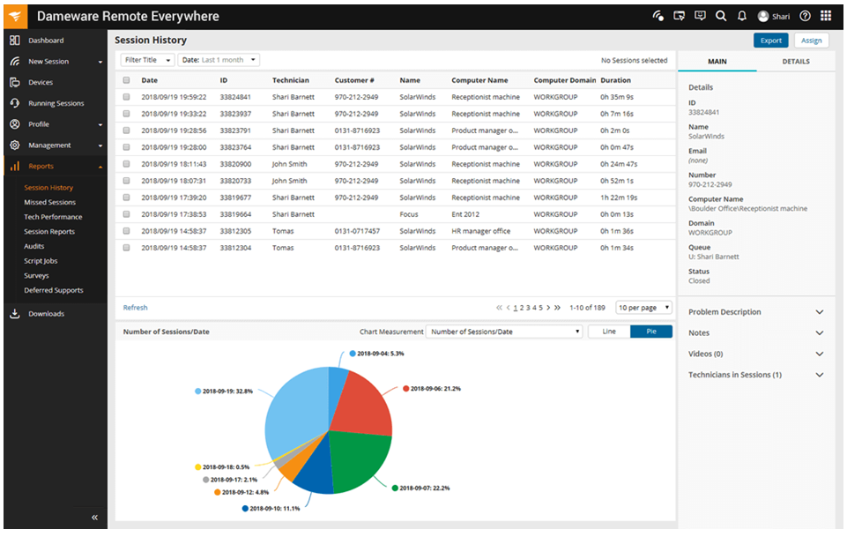Image resolution: width=847 pixels, height=537 pixels.
Task: Open Deferred Supports menu item
Action: coord(54,291)
